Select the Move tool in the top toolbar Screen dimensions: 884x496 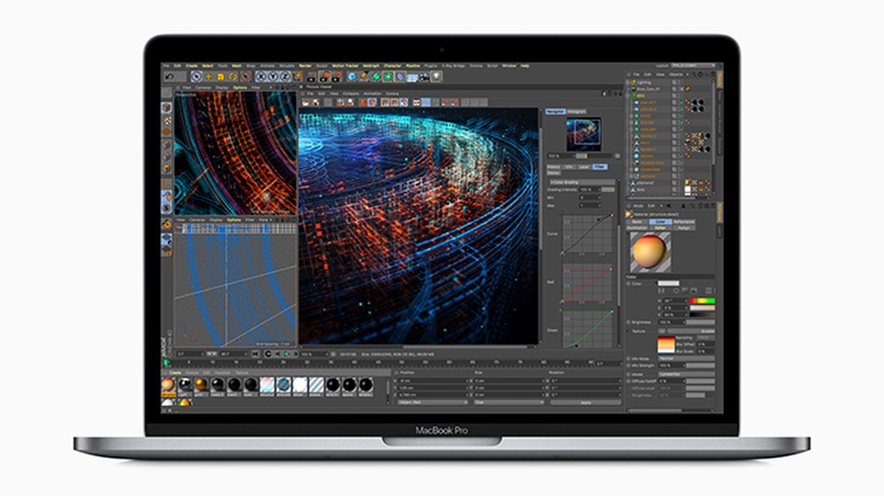209,77
